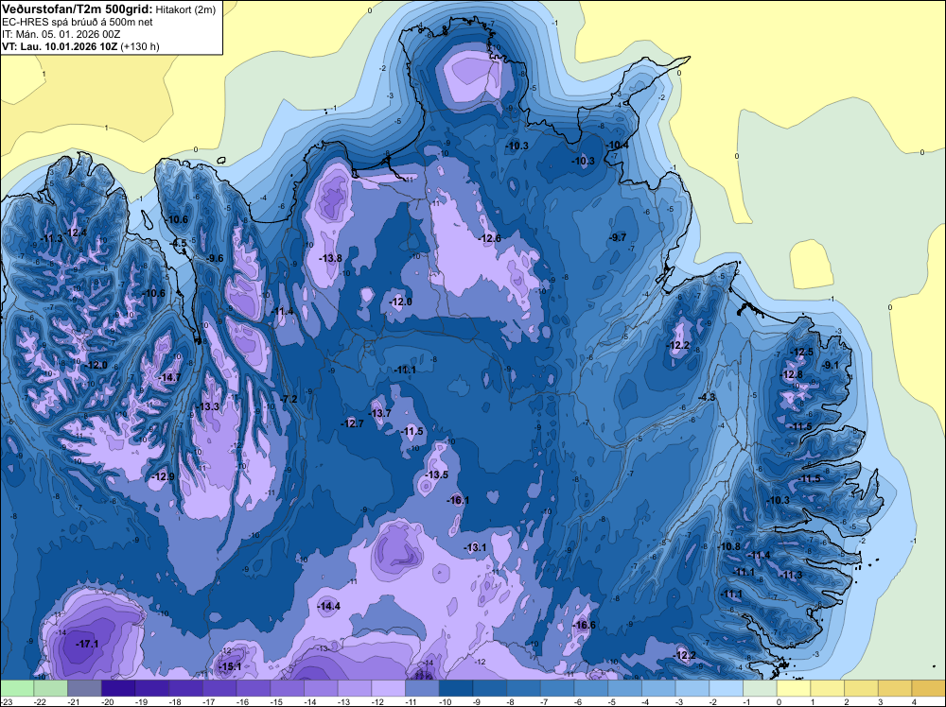The image size is (946, 707).
Task: Click the -13.8 temperature label
Action: point(330,259)
